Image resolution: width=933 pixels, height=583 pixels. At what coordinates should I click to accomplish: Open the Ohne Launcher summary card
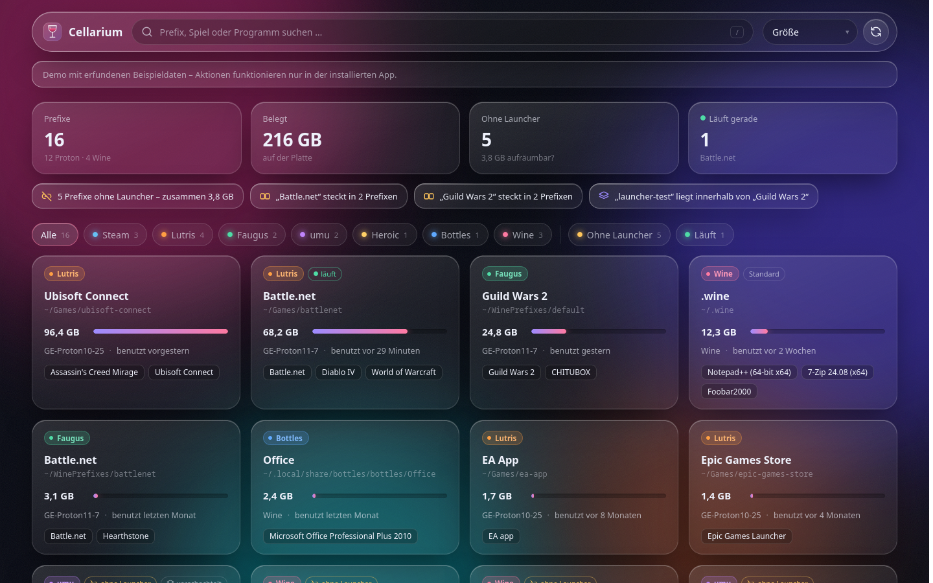tap(574, 138)
